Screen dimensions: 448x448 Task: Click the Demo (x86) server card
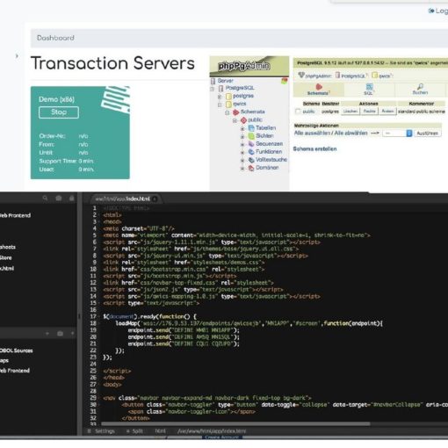[80, 133]
